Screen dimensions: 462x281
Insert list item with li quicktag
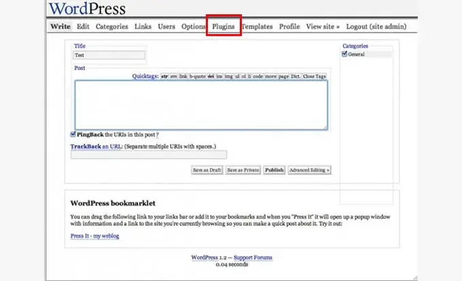point(249,76)
